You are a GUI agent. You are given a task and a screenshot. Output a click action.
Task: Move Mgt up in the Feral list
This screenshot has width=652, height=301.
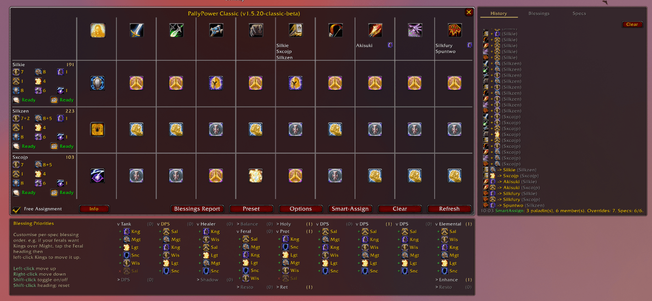pyautogui.click(x=250, y=247)
